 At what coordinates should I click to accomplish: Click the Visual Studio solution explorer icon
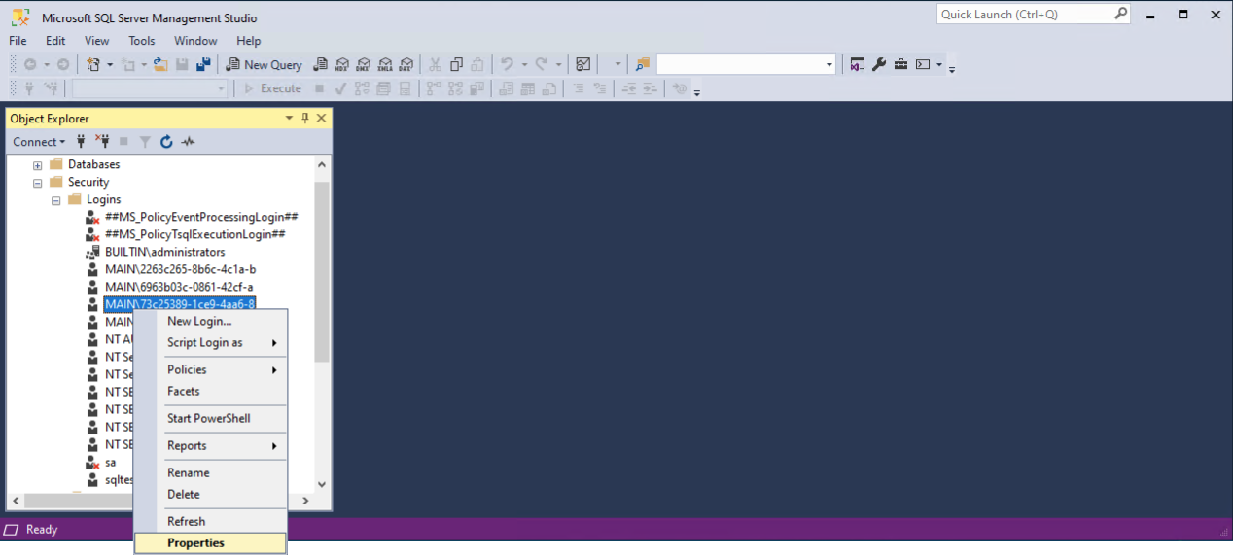tap(857, 64)
